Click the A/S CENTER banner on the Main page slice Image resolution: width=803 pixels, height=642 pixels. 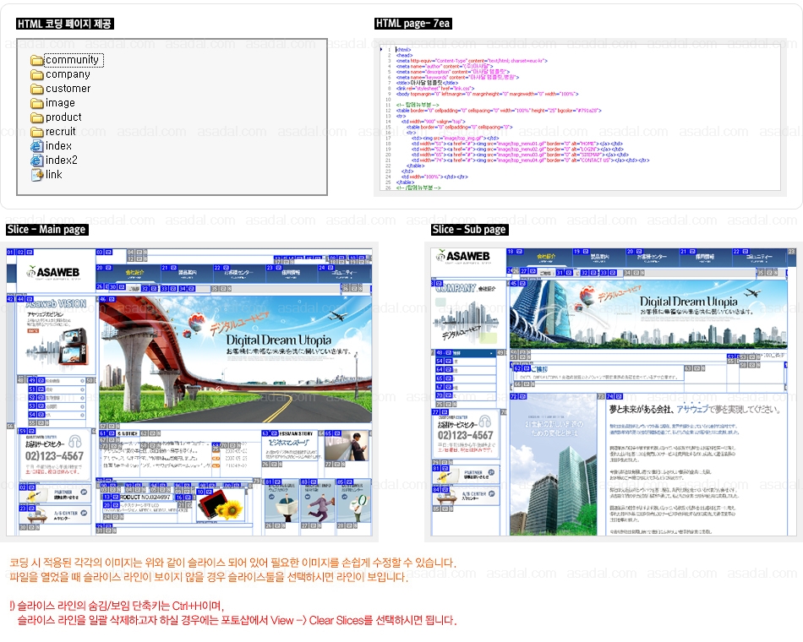tap(55, 514)
